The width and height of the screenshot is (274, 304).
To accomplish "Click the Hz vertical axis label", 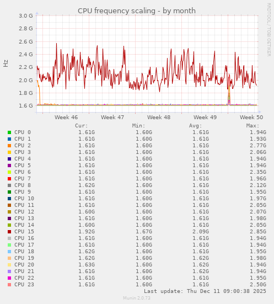I will pyautogui.click(x=6, y=63).
